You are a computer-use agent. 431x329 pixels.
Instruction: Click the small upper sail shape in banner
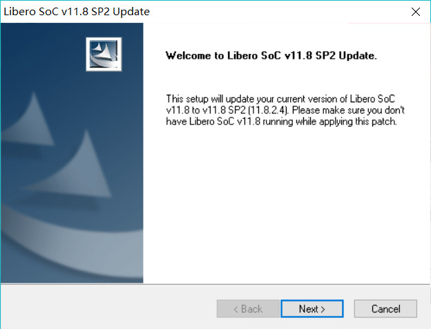point(30,121)
